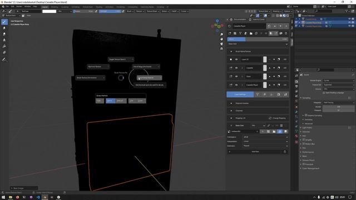Open the Mix blend mode dropdown
Viewport: 356px width, 200px height.
point(65,11)
